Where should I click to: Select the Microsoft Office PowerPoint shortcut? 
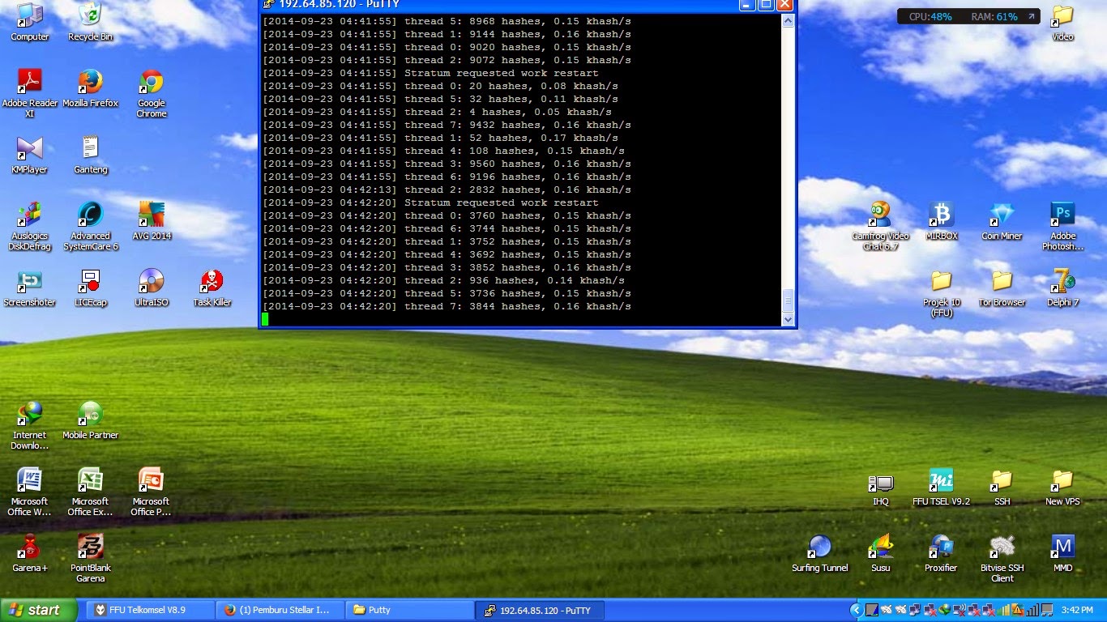coord(151,492)
